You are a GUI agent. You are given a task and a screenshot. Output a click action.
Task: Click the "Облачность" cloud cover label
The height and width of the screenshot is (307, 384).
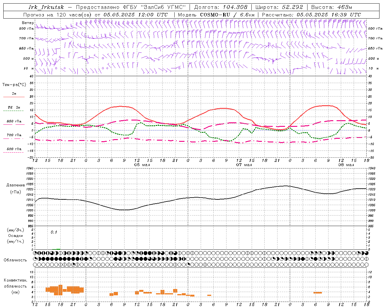15,260
